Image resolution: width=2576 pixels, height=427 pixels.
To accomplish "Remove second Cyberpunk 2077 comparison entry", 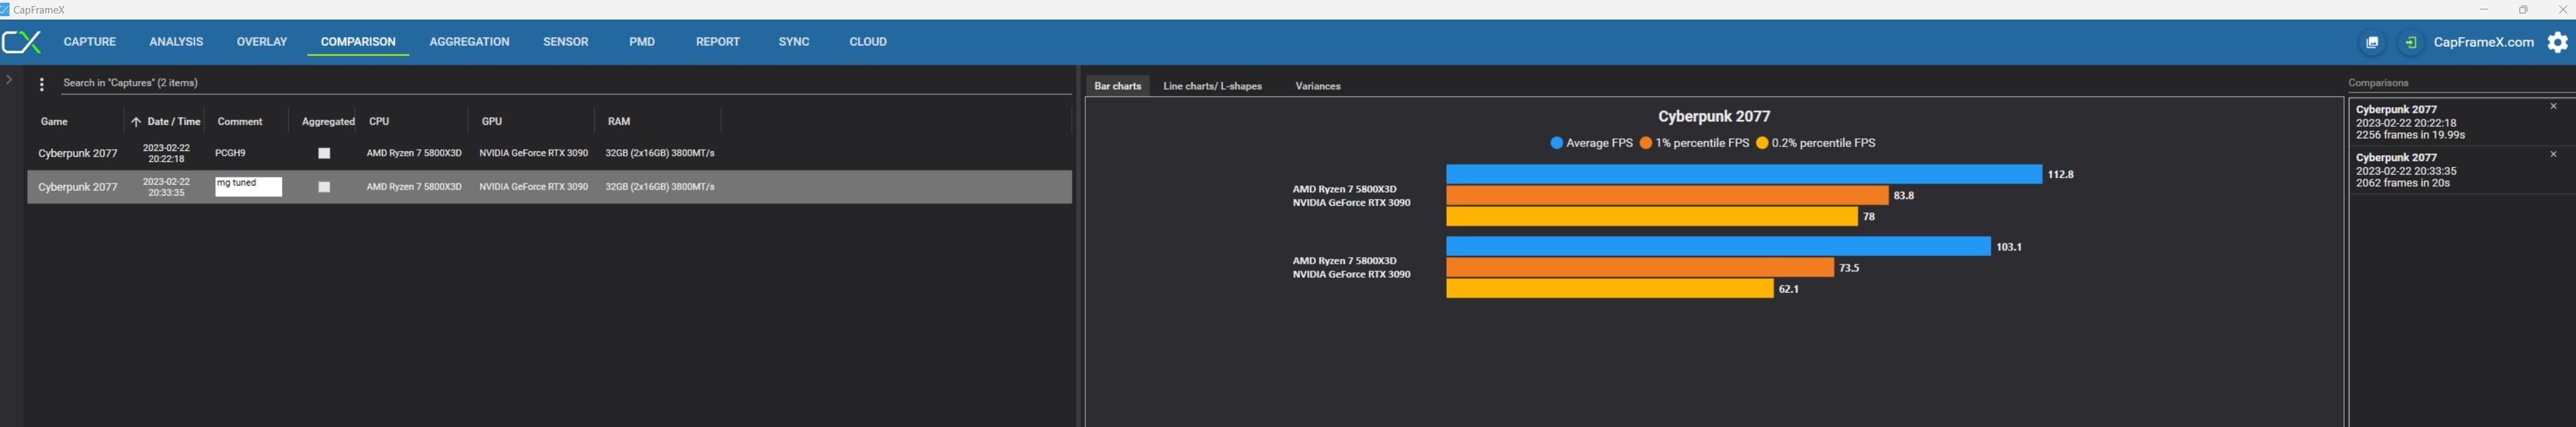I will [x=2553, y=154].
